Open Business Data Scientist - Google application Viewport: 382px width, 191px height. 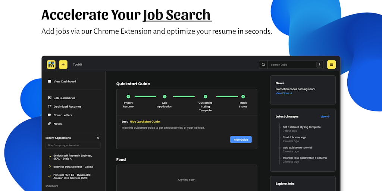point(73,167)
